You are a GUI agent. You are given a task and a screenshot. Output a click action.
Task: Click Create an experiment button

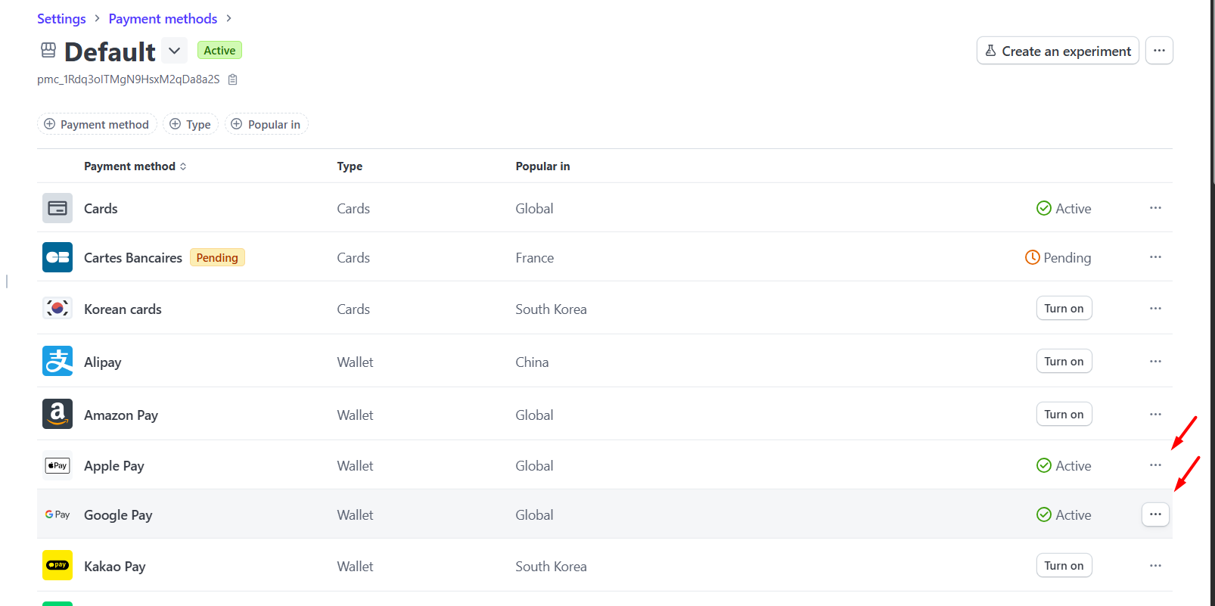pyautogui.click(x=1058, y=51)
